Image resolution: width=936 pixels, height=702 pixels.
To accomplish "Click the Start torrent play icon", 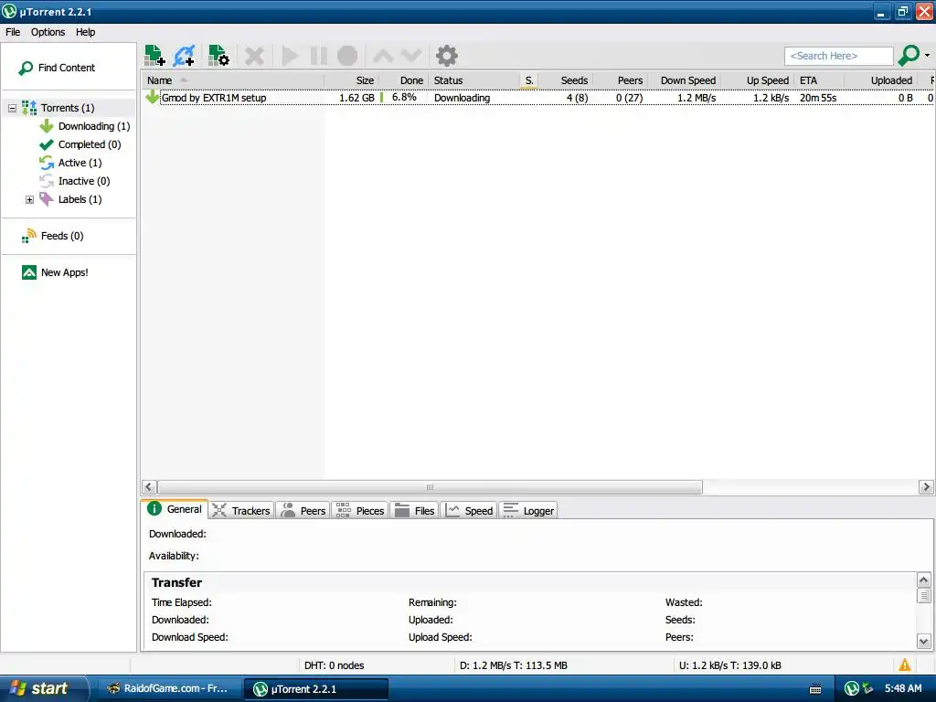I will click(290, 56).
